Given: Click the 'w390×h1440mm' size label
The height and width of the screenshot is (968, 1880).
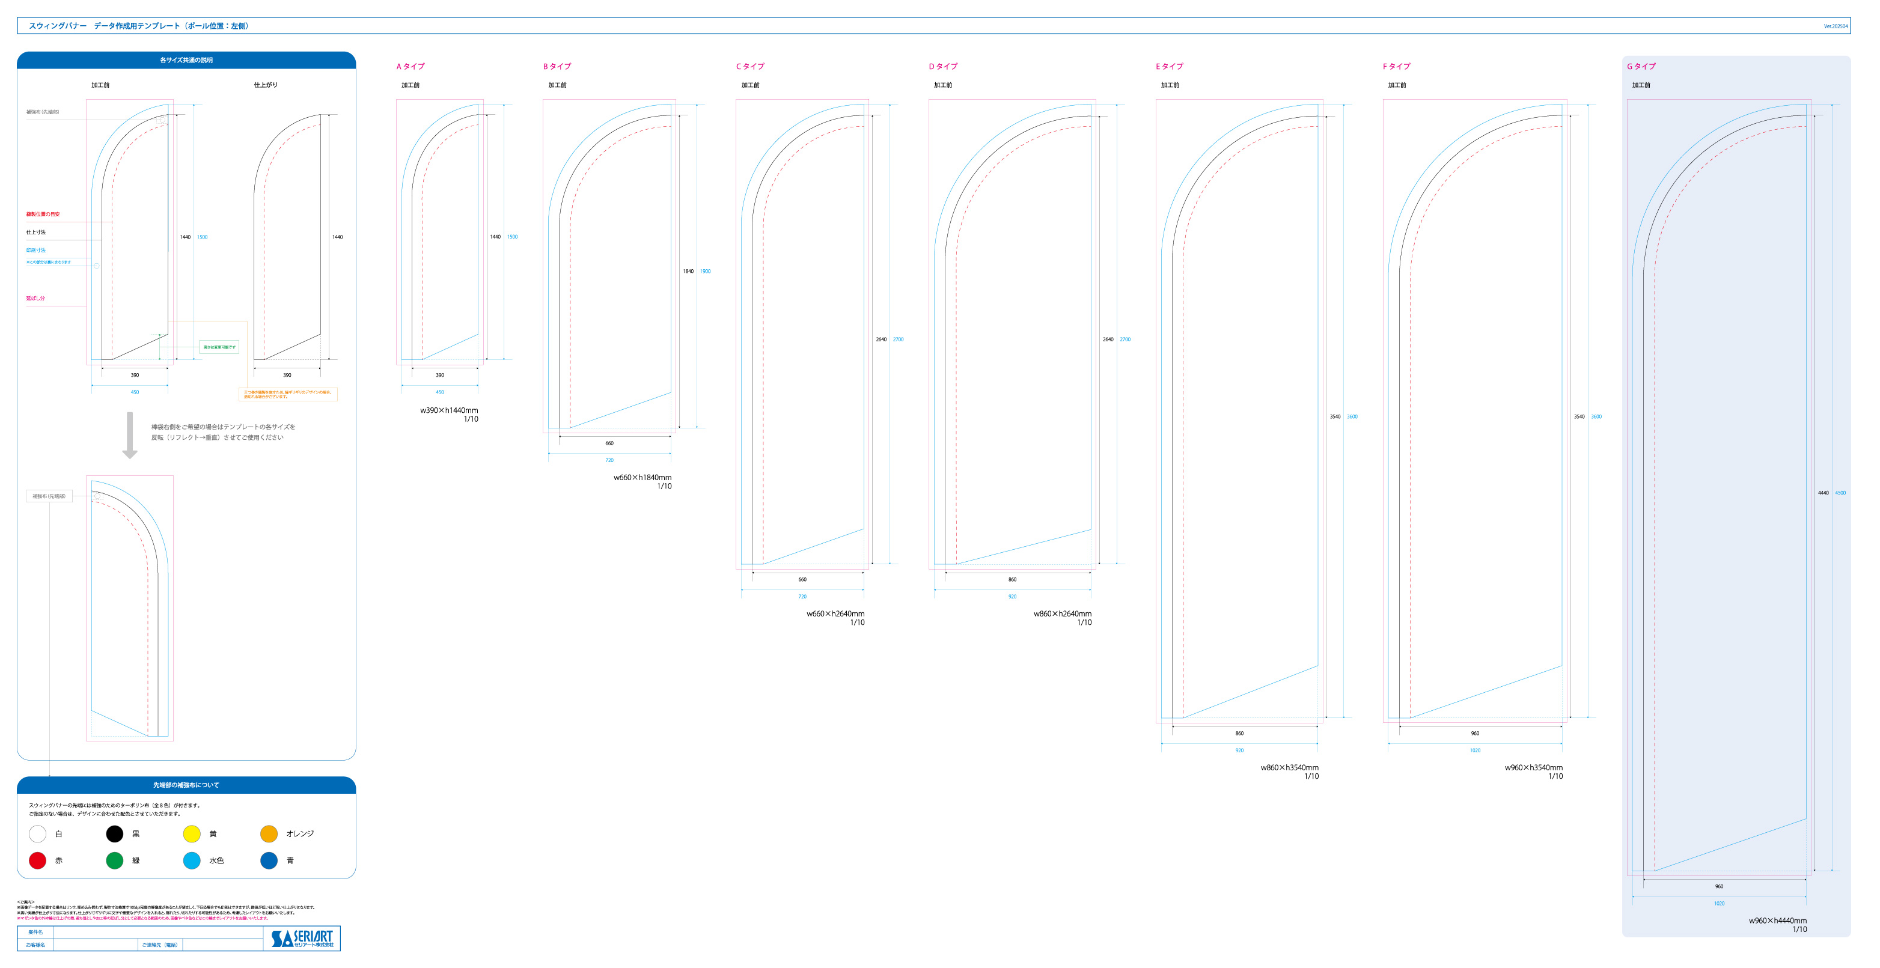Looking at the screenshot, I should coord(449,410).
